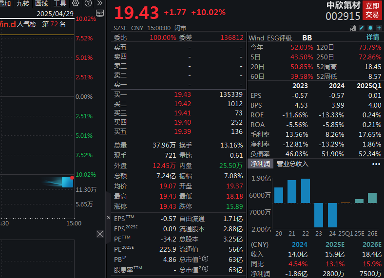Open the three-dots menu above the profit chart
Viewport: 384px width, 278px height.
376,164
